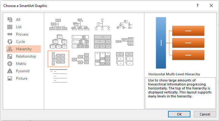Select the Organization Chart layout thumbnail
The width and height of the screenshot is (219, 121).
pos(58,25)
